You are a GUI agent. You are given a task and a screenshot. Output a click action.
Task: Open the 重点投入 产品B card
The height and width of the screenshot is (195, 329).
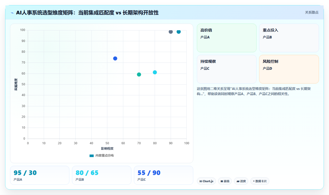289,38
